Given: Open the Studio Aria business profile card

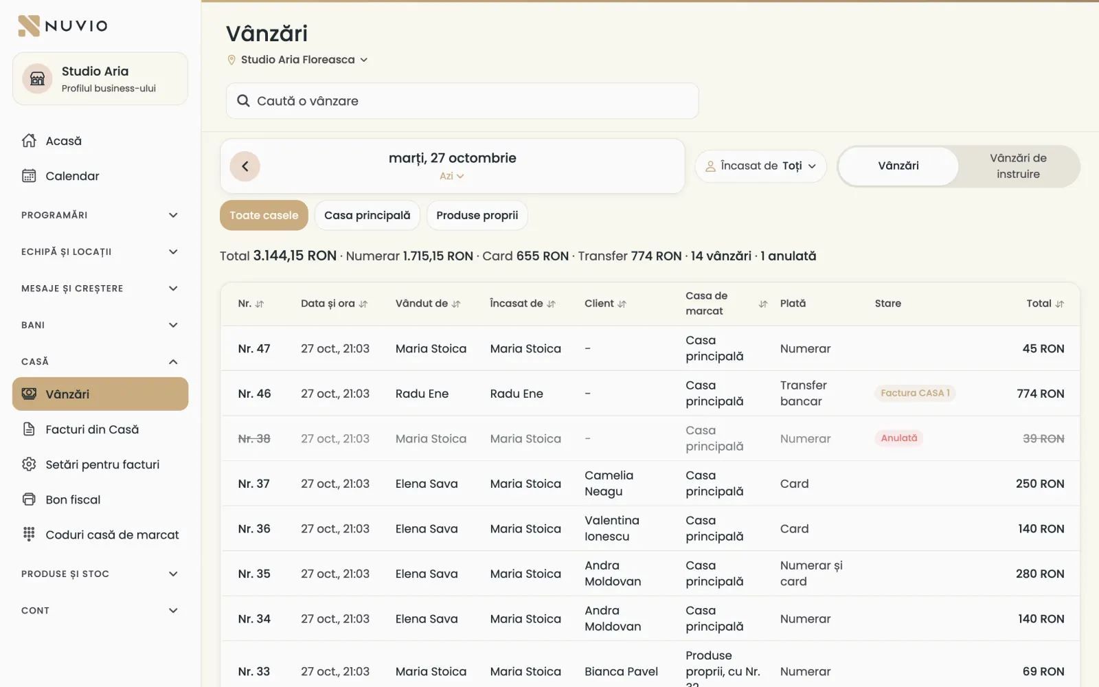Looking at the screenshot, I should coord(100,79).
